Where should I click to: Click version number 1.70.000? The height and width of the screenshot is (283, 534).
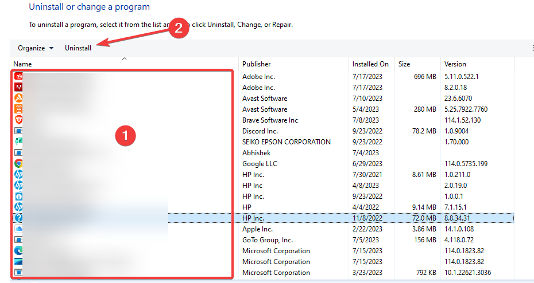point(456,141)
